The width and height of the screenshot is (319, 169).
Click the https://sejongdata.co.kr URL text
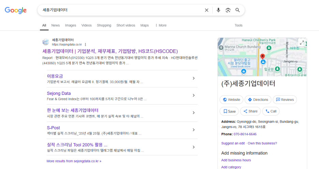coord(67,45)
